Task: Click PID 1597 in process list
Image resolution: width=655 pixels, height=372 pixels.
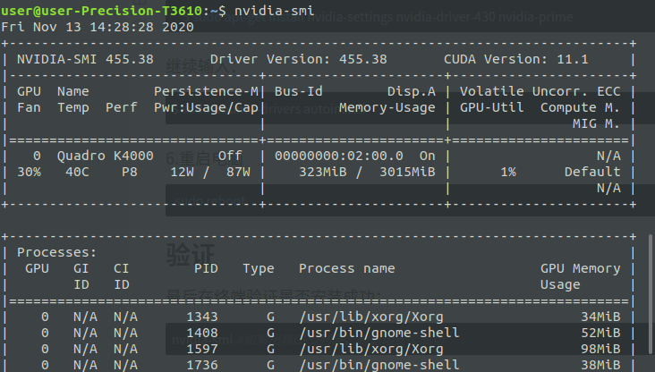Action: tap(202, 349)
